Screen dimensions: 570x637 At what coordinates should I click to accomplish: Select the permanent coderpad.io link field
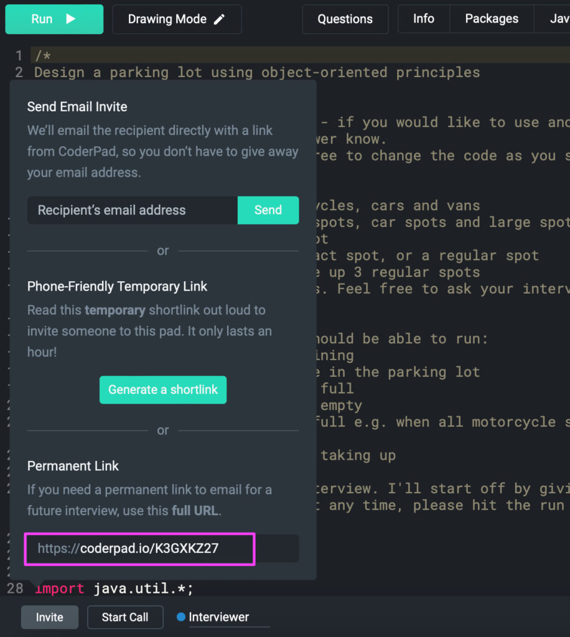pos(163,549)
